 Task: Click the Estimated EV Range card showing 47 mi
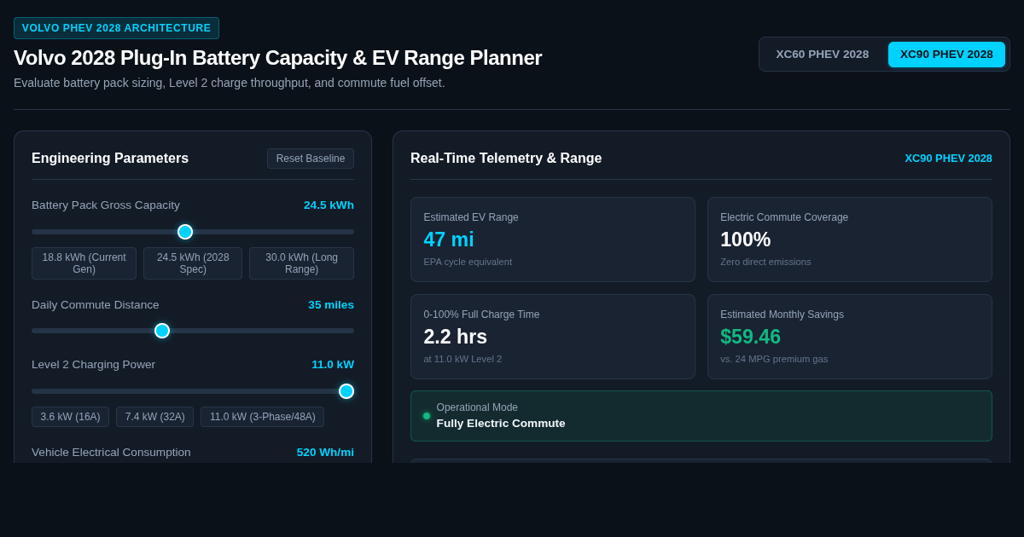(553, 240)
